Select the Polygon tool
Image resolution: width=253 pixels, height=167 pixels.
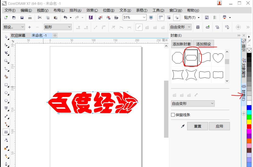pyautogui.click(x=6, y=100)
